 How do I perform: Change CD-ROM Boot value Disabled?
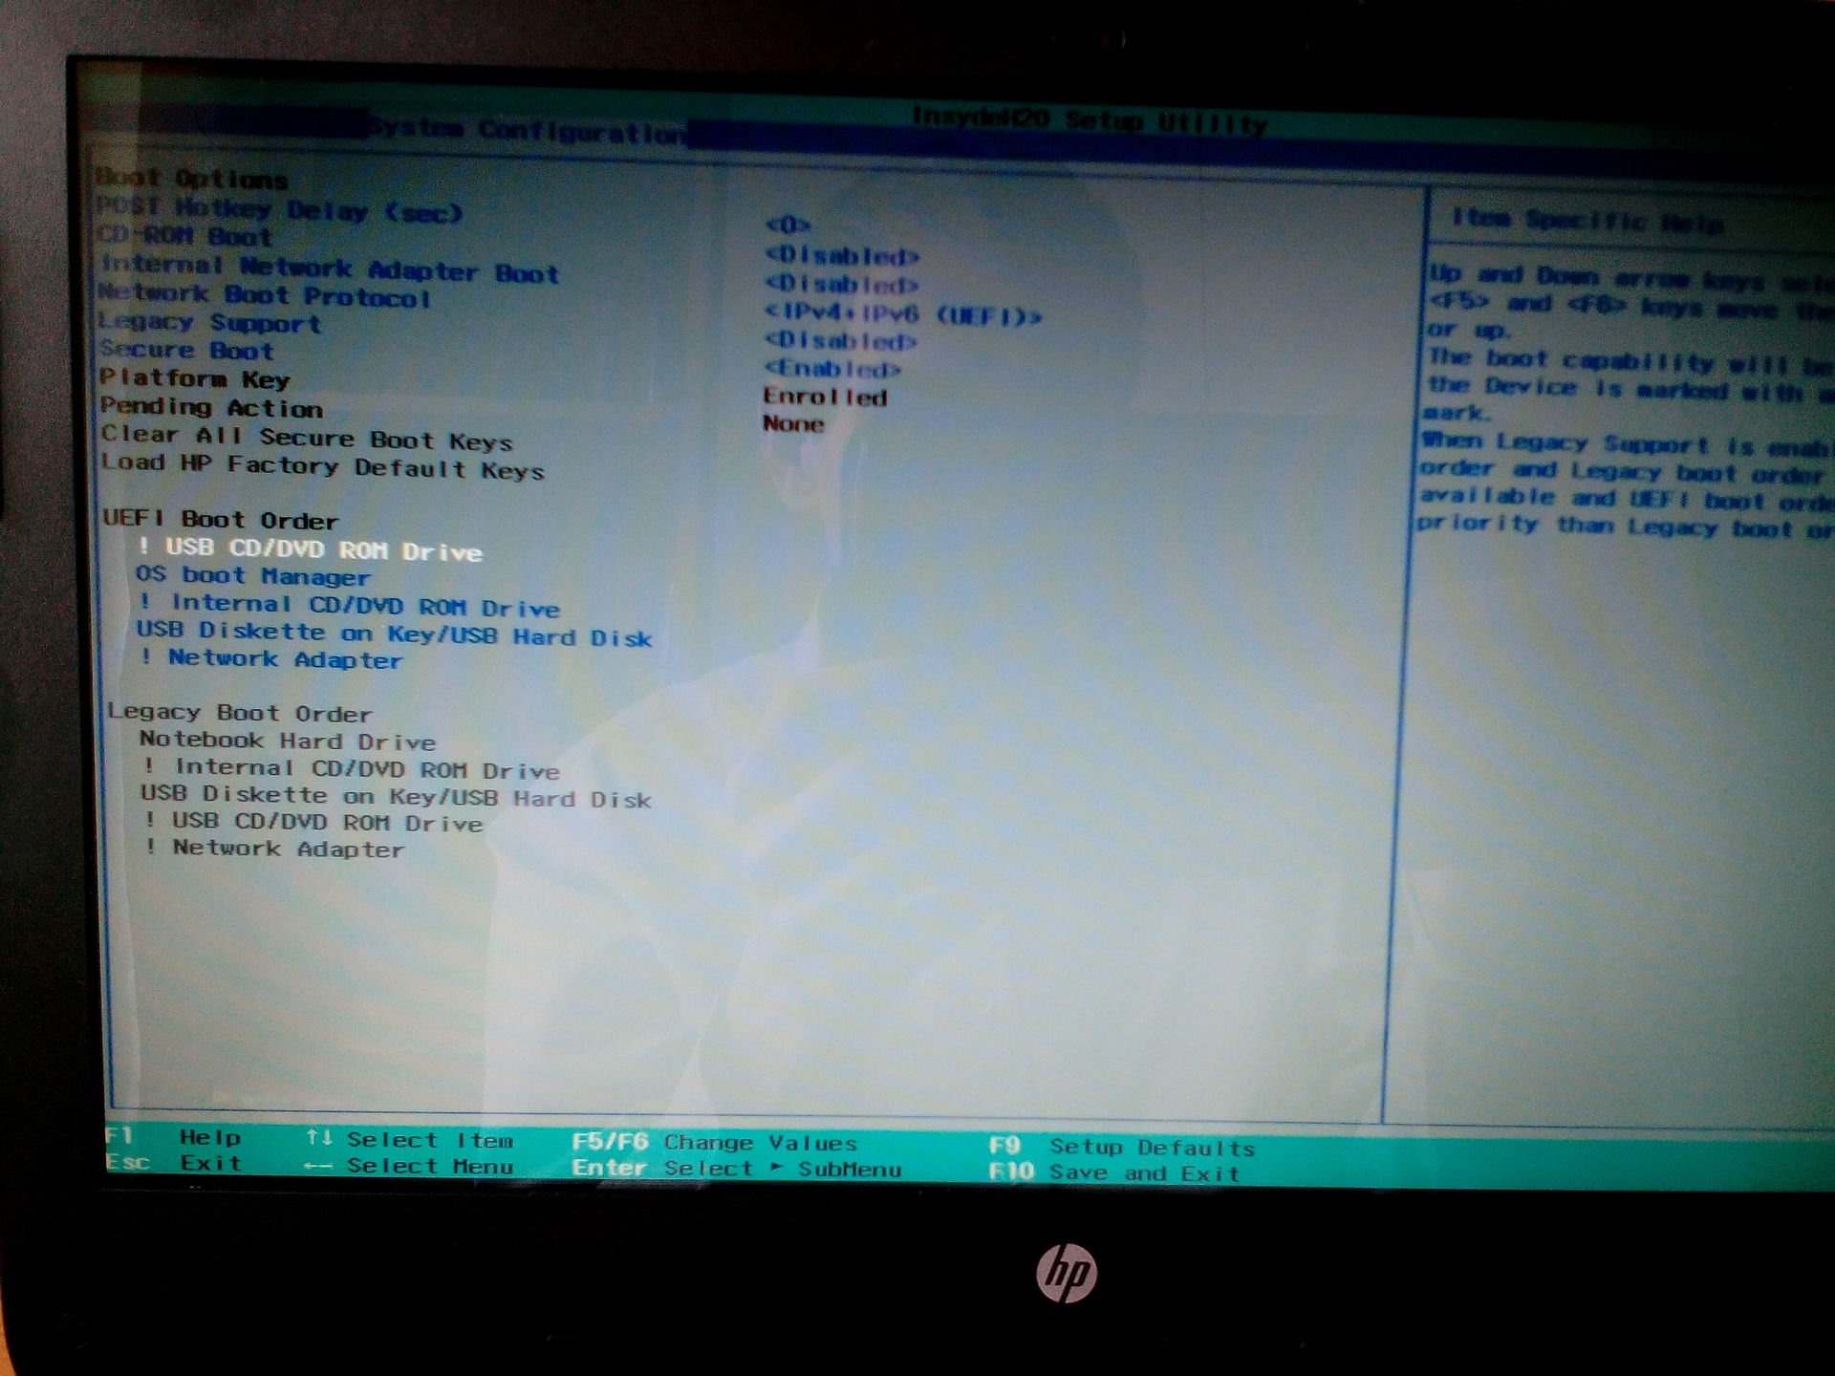[x=842, y=255]
